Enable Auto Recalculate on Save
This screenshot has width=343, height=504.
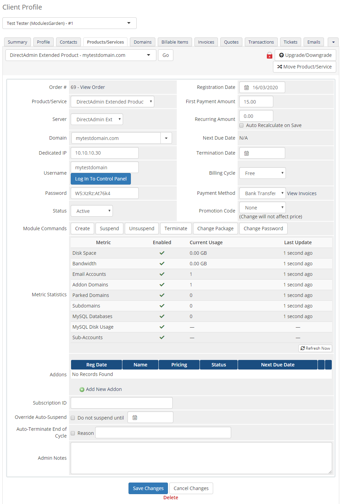(x=241, y=125)
